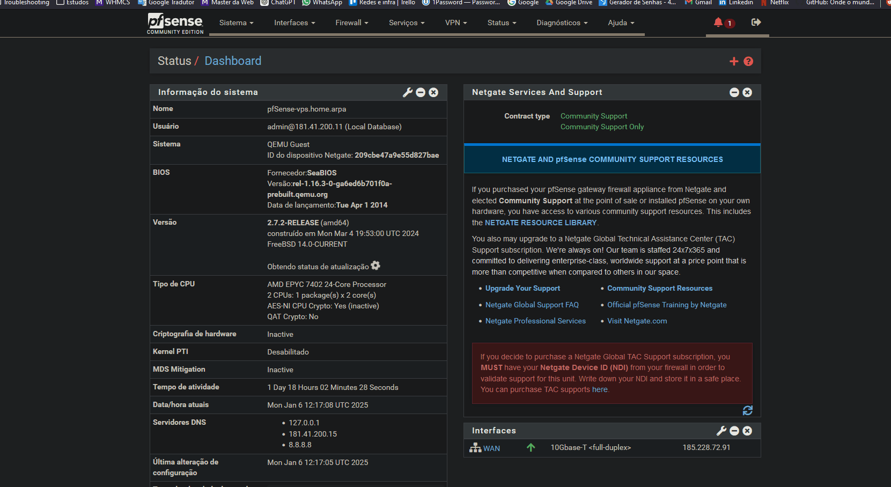Open the ChatGPT bookmark
The height and width of the screenshot is (487, 891).
tap(278, 3)
